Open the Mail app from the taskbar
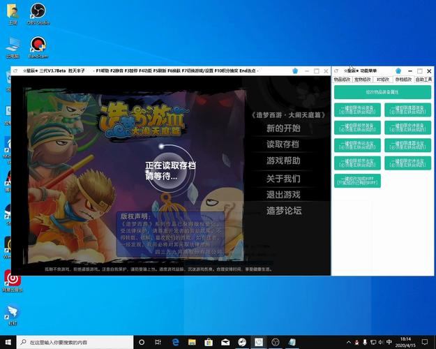Viewport: 436px width, 349px height. coord(225,342)
